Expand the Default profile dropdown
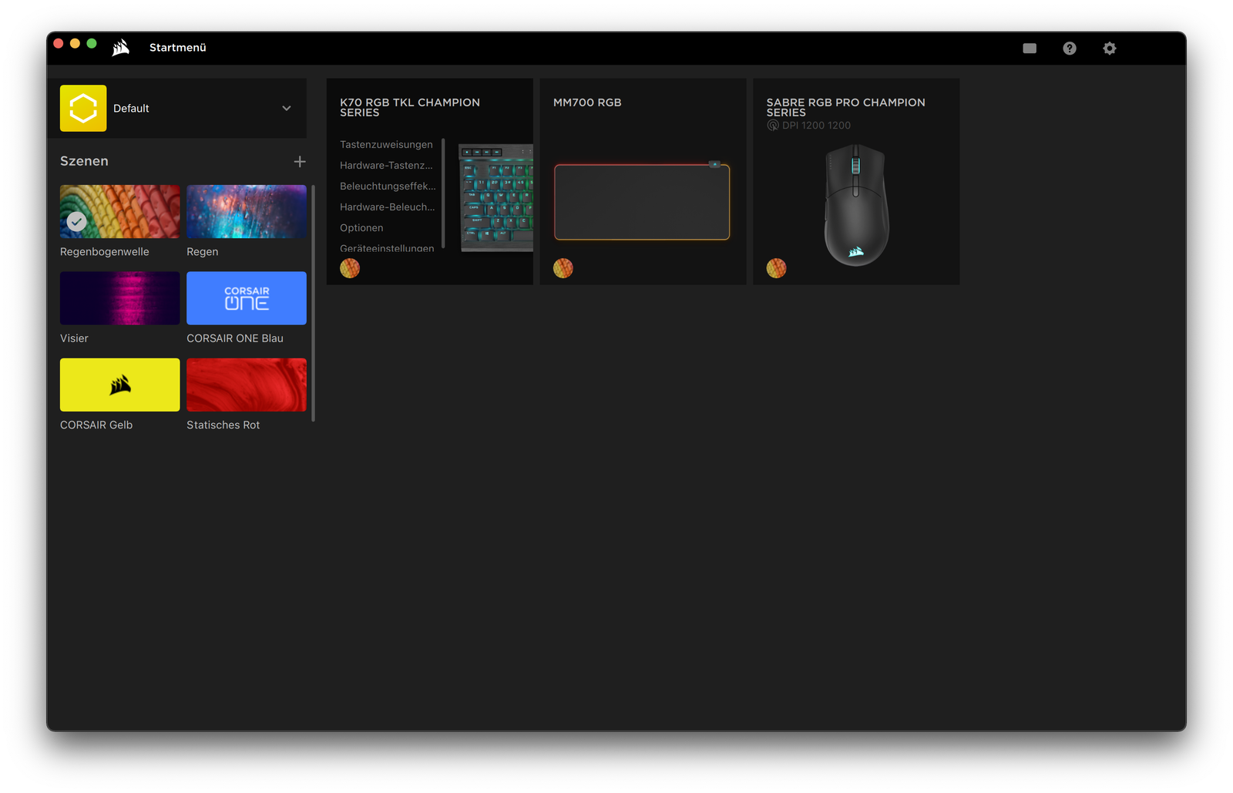 (x=287, y=109)
